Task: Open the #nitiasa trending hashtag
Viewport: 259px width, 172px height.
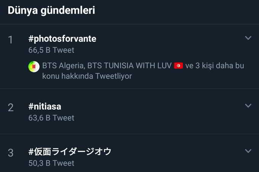Action: tap(45, 107)
